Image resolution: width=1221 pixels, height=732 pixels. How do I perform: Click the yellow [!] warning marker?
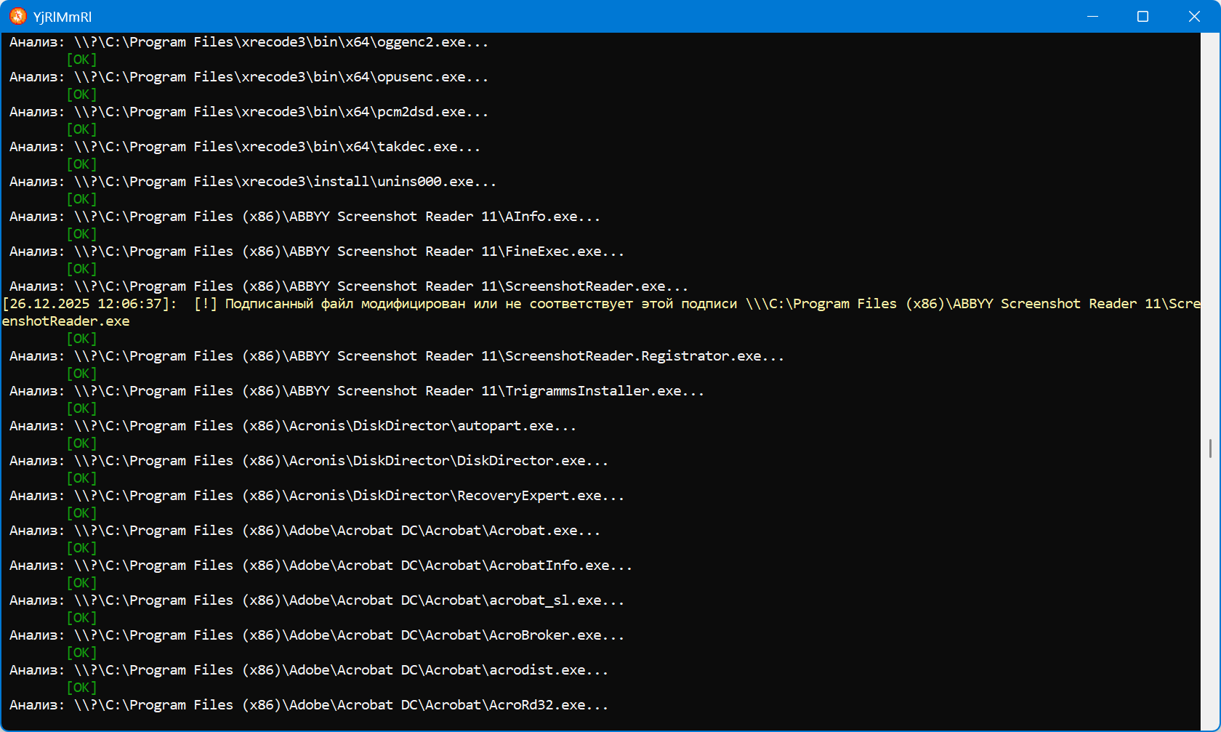[206, 304]
